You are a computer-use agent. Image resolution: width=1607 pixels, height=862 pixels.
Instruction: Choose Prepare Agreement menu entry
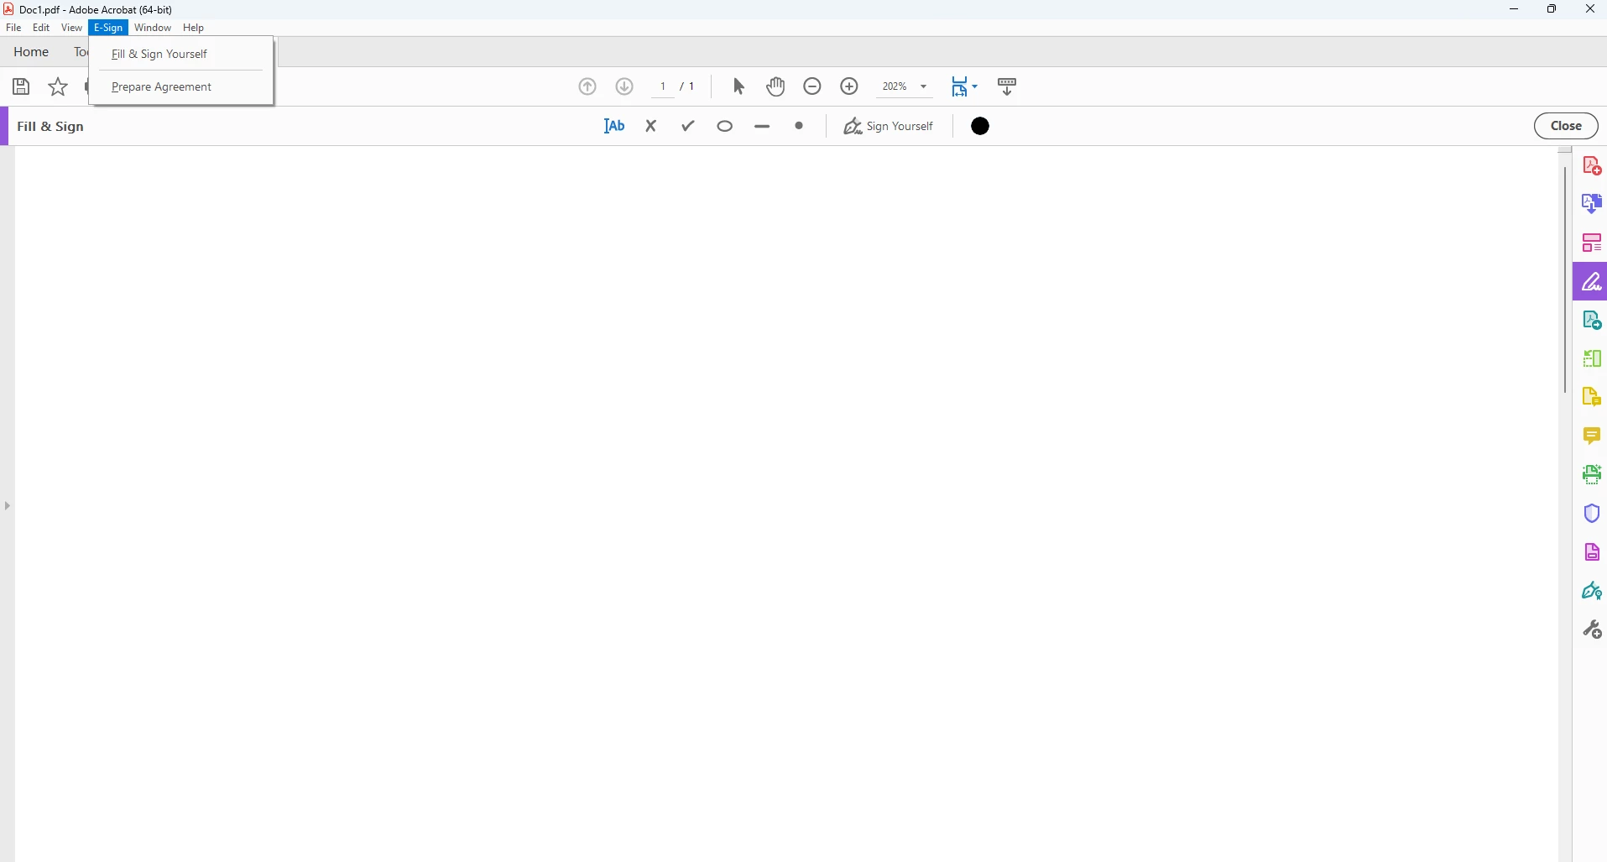tap(162, 86)
